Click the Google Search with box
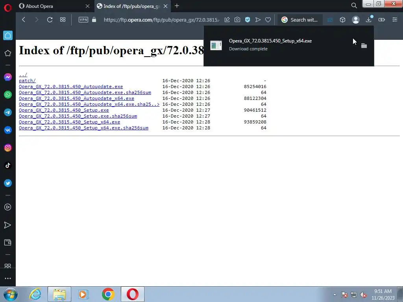The width and height of the screenshot is (403, 302). 300,20
